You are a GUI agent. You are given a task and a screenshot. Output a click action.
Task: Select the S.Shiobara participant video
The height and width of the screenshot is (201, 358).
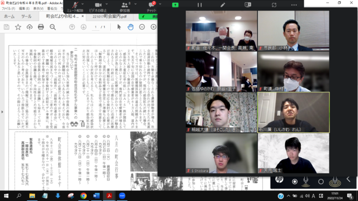222,153
